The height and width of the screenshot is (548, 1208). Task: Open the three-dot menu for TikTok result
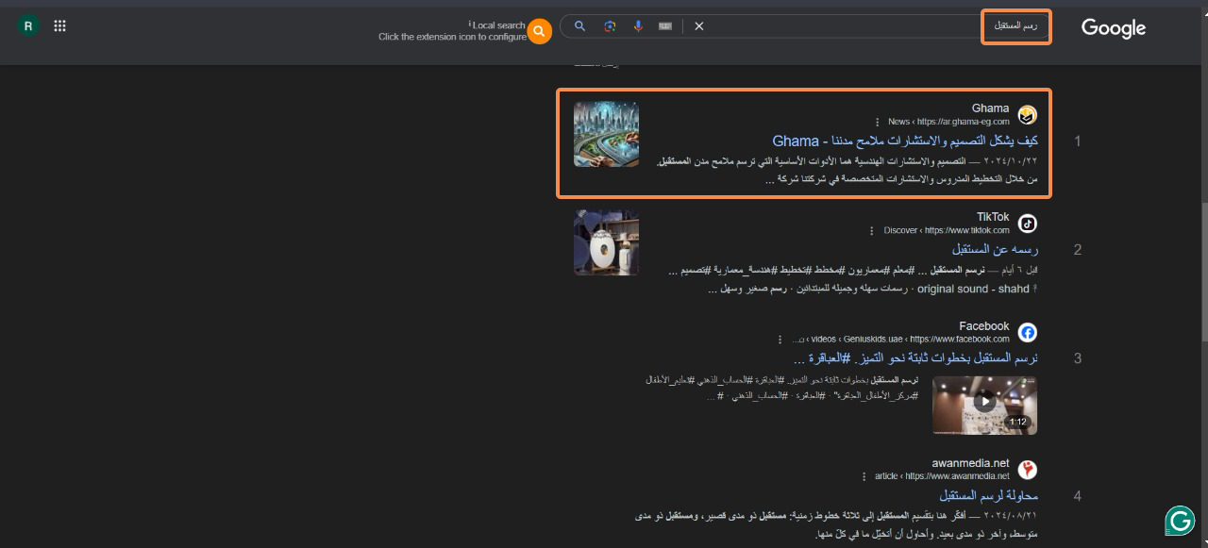point(871,230)
